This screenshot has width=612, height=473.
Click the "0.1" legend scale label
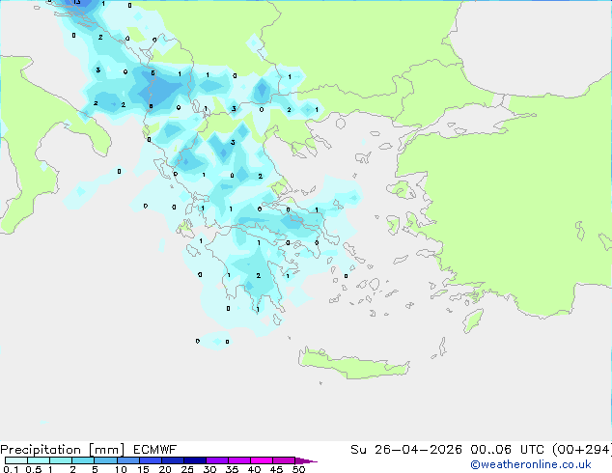pyautogui.click(x=11, y=469)
